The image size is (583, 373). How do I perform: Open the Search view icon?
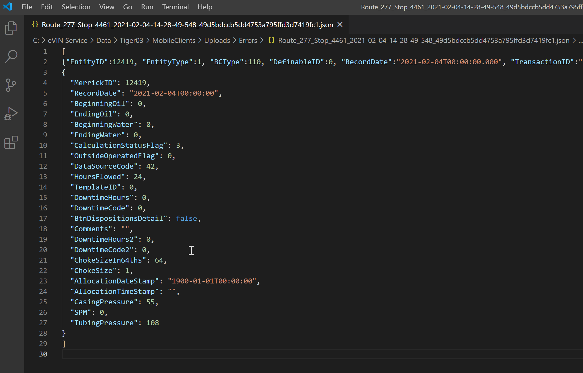(x=11, y=56)
